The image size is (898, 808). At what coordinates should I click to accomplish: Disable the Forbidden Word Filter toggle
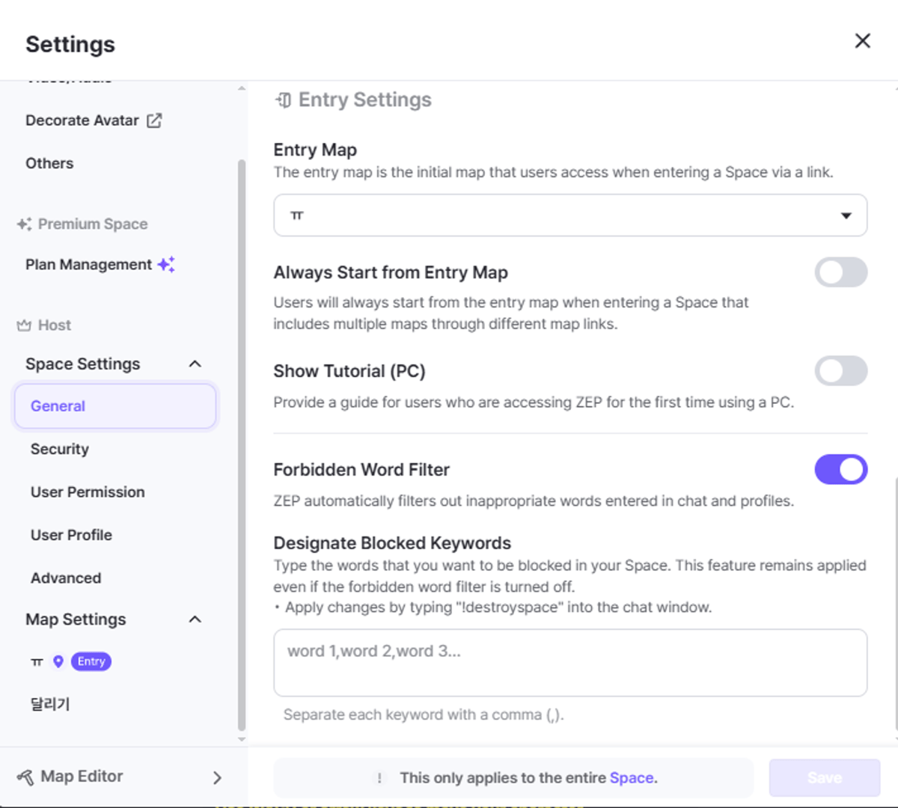point(840,470)
